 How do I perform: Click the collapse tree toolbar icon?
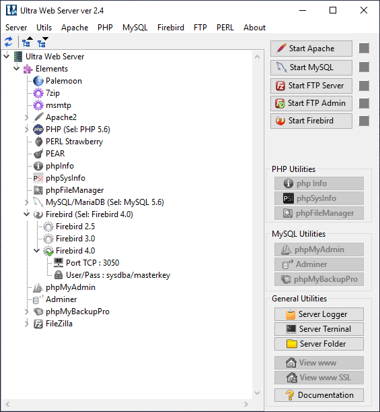pos(28,42)
